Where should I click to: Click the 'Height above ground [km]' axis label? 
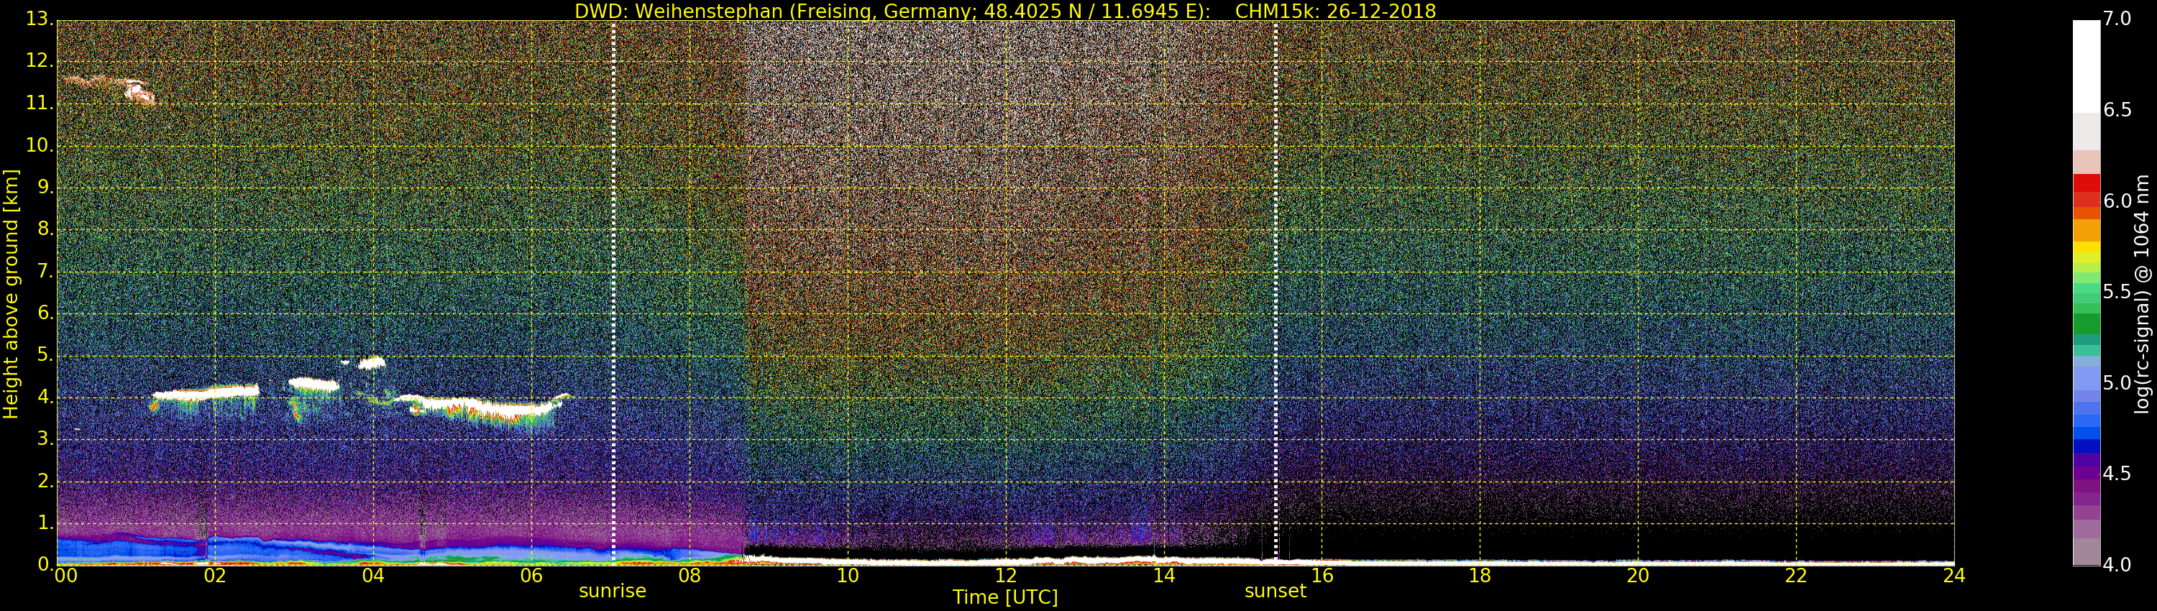(x=11, y=293)
